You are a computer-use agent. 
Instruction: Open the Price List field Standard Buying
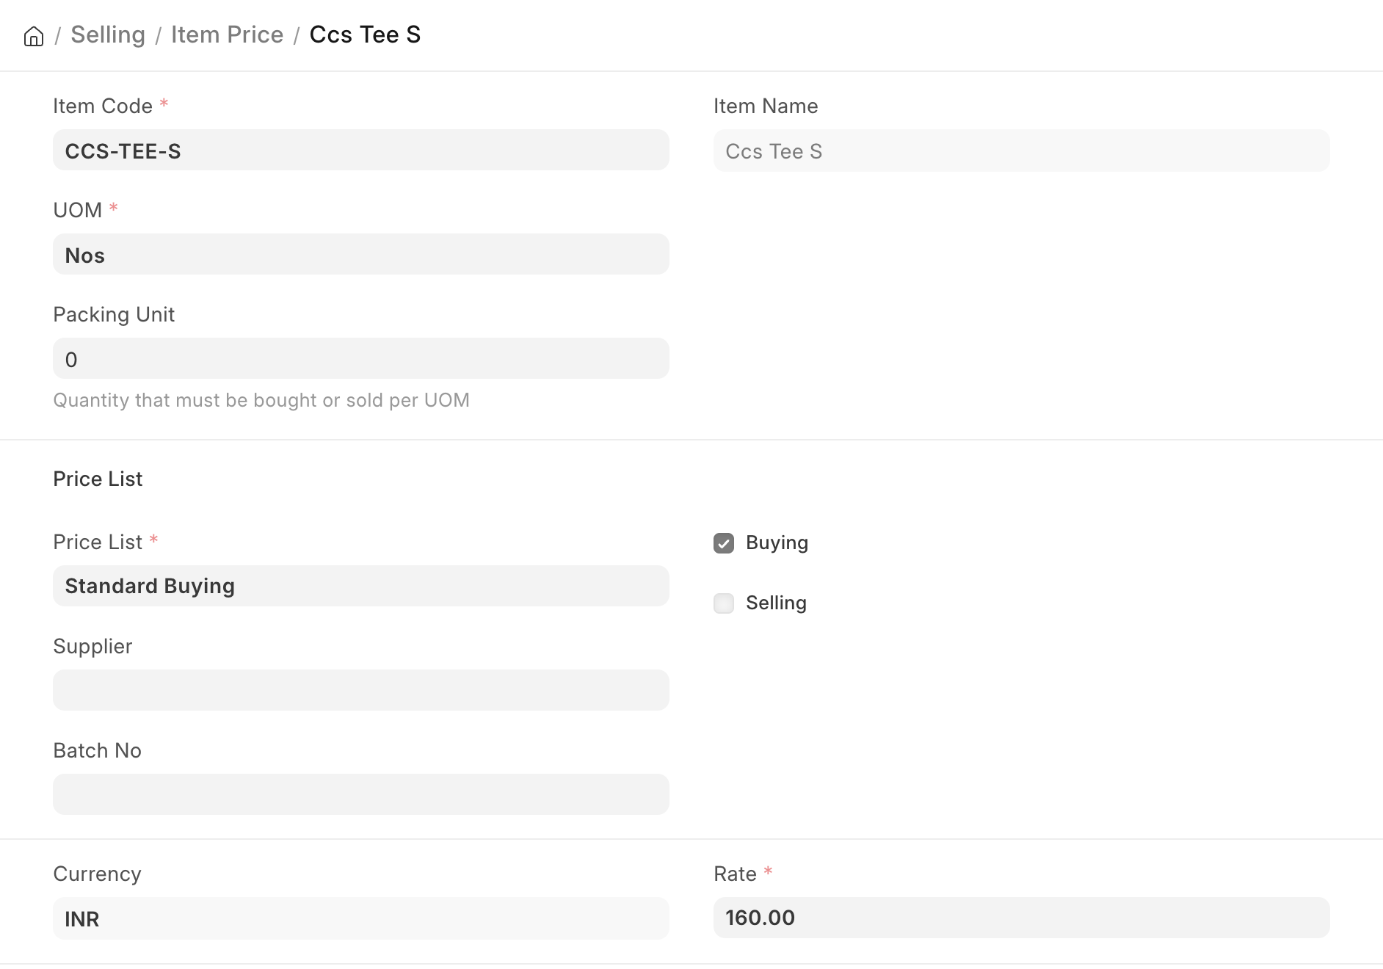pyautogui.click(x=360, y=586)
